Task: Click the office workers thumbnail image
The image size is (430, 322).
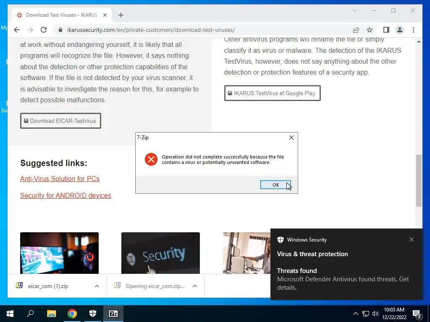Action: click(247, 253)
